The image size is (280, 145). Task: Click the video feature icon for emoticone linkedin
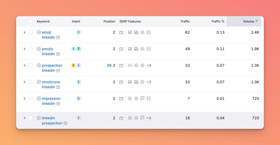coord(142,82)
